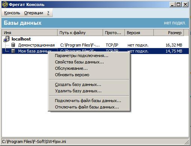Select the localhost tree node

click(x=21, y=39)
